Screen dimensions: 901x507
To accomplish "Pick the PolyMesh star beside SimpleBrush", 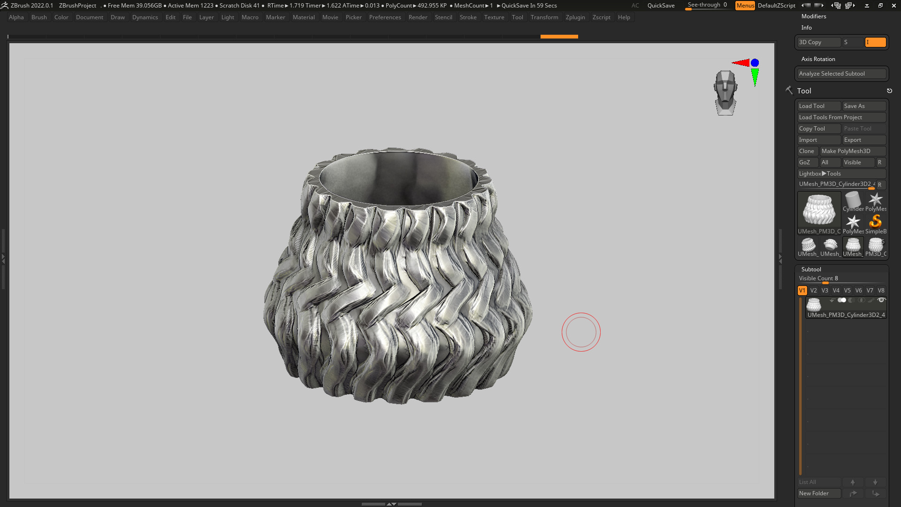I will click(x=853, y=224).
